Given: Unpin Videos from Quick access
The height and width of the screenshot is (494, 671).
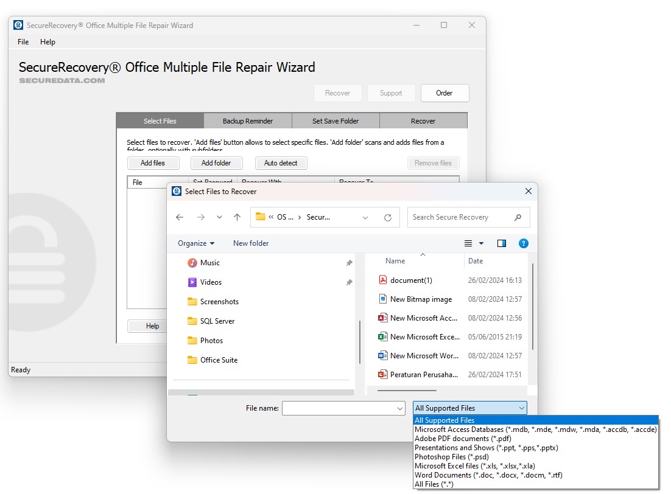Looking at the screenshot, I should [348, 282].
